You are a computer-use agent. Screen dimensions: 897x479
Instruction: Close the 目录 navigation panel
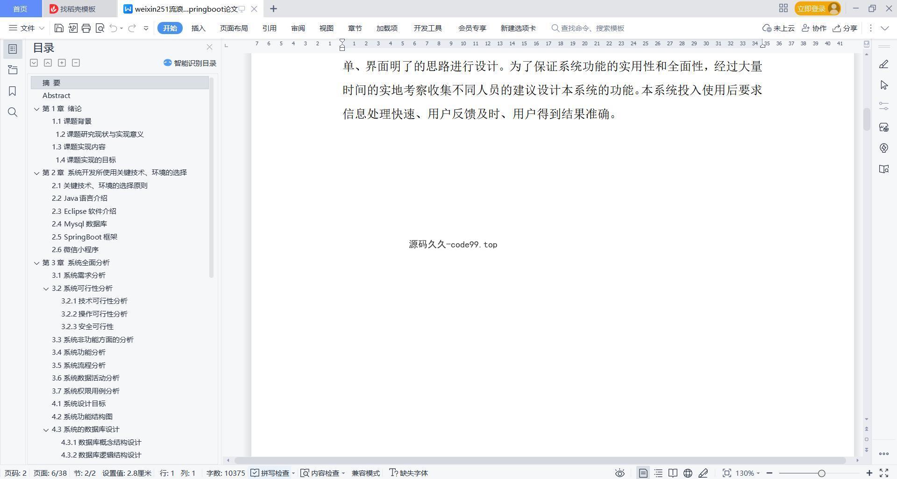tap(209, 47)
